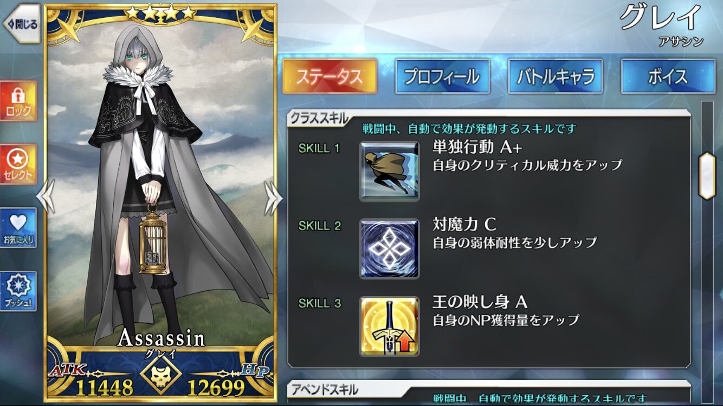The image size is (723, 406).
Task: Go to next servant with right arrow
Action: point(273,197)
